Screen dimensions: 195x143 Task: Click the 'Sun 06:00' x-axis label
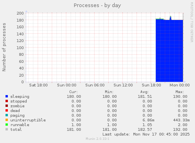(x=95, y=85)
